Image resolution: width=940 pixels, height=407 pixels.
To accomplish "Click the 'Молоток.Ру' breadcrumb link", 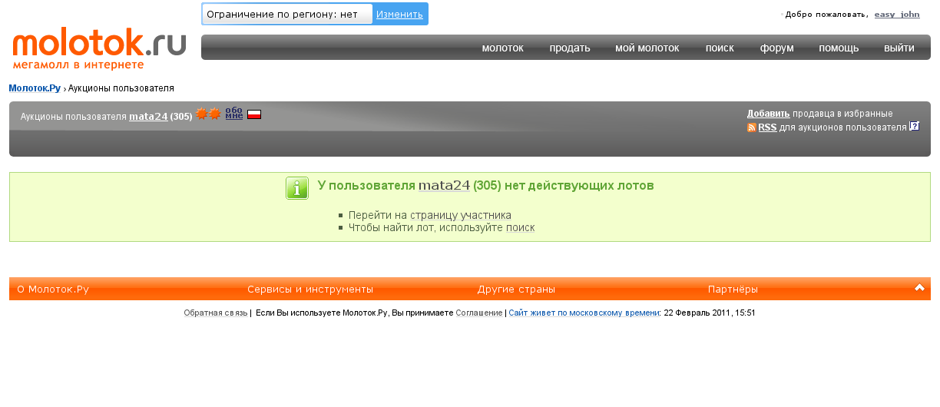I will click(35, 88).
